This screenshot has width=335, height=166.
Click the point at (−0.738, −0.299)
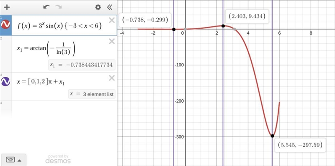(174, 29)
